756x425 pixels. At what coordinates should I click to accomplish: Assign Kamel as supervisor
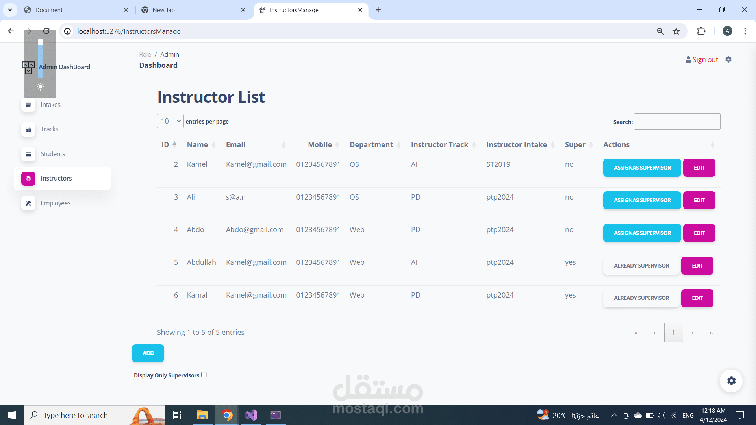[x=642, y=168]
